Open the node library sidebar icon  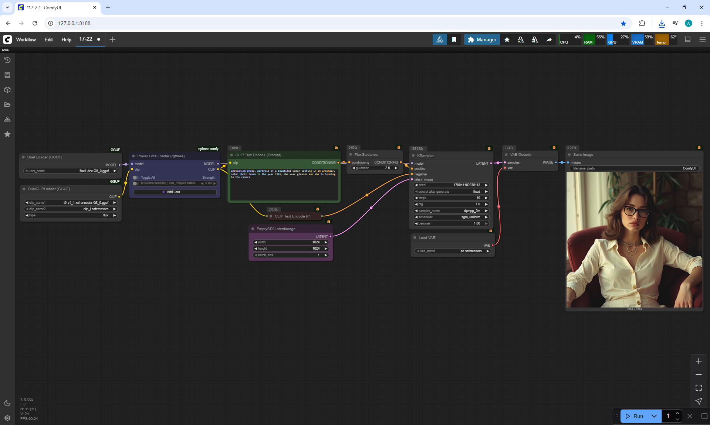(x=7, y=75)
